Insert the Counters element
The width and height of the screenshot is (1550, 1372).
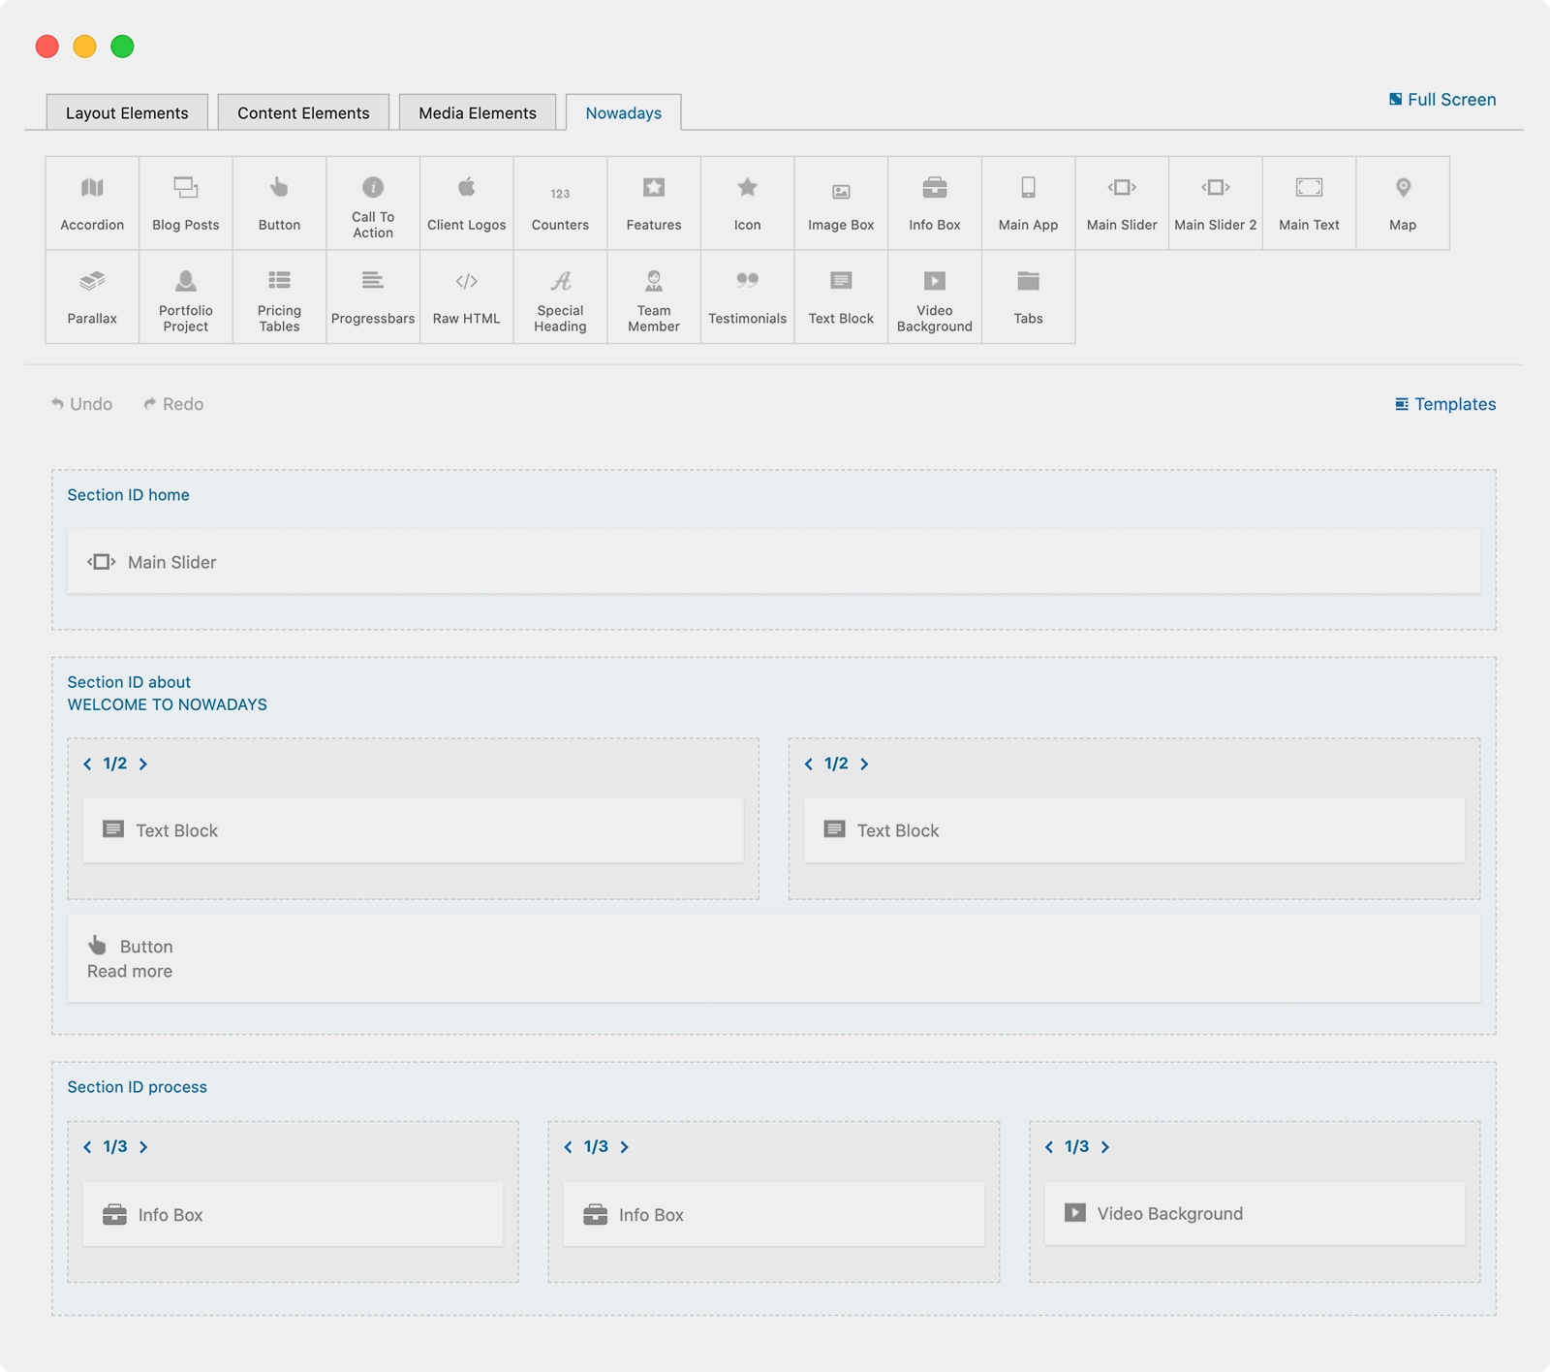click(560, 203)
